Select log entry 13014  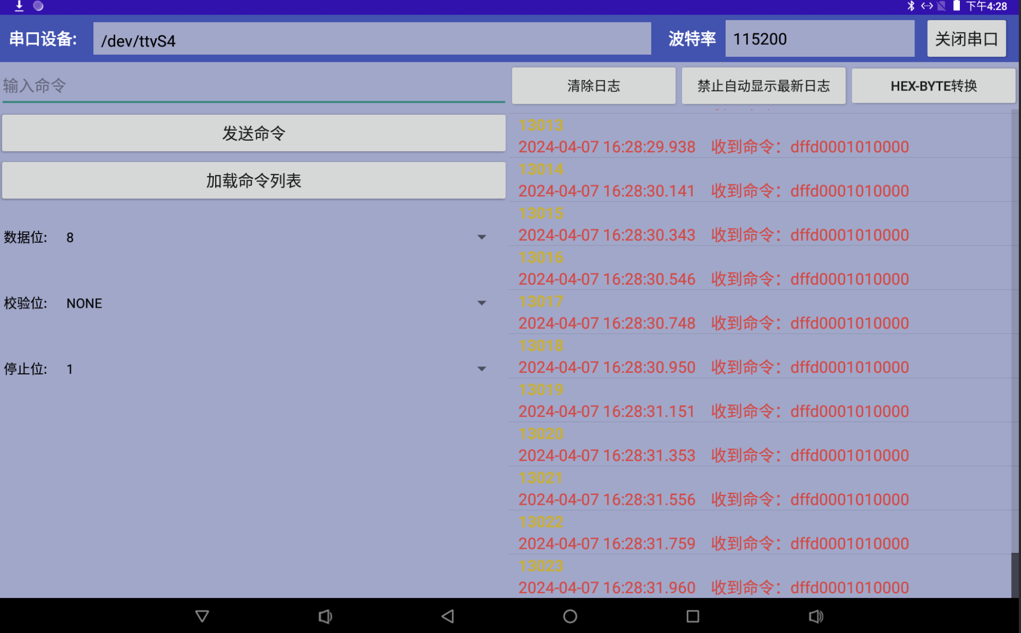click(x=541, y=169)
